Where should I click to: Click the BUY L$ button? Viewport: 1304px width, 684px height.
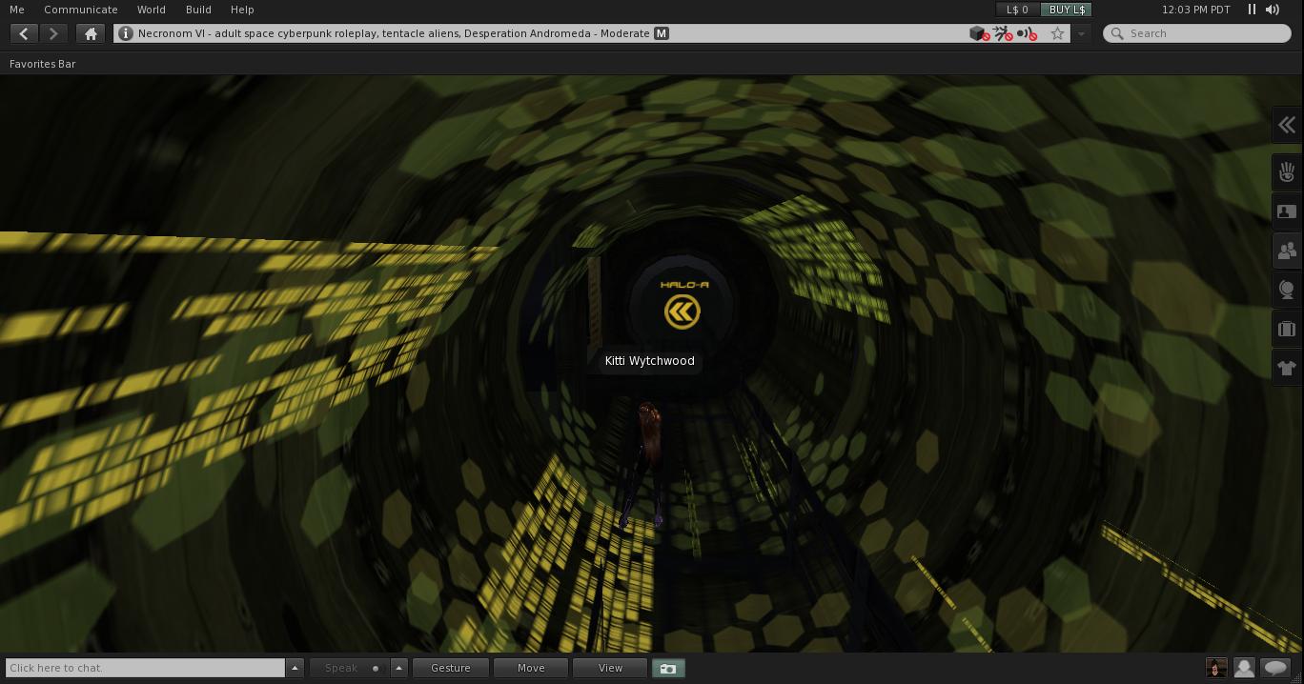[x=1067, y=10]
